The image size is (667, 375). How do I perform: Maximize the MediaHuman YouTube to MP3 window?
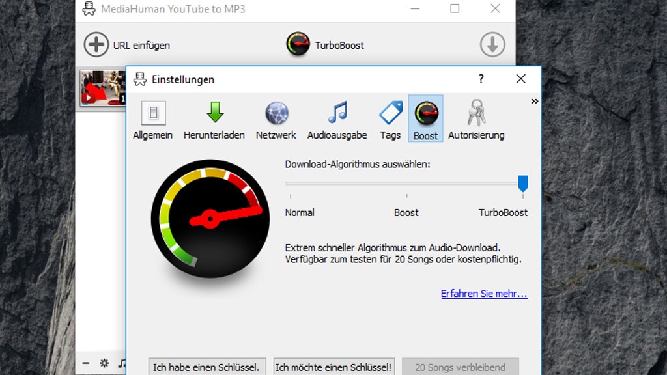click(455, 8)
